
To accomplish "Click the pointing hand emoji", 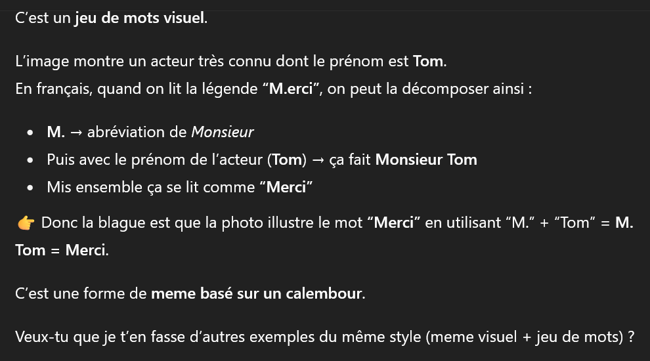I will (x=26, y=223).
